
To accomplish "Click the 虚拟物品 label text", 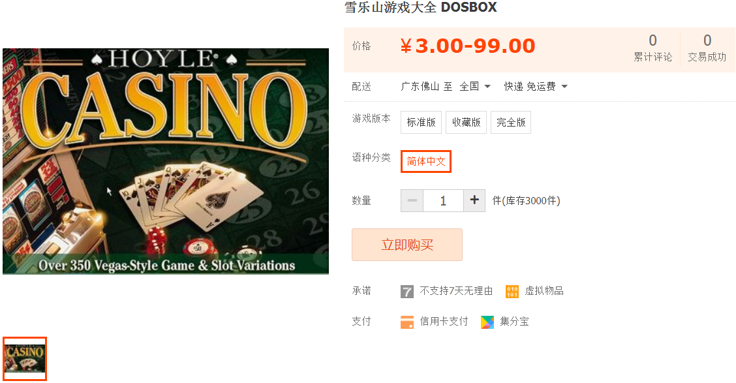I will coord(544,291).
